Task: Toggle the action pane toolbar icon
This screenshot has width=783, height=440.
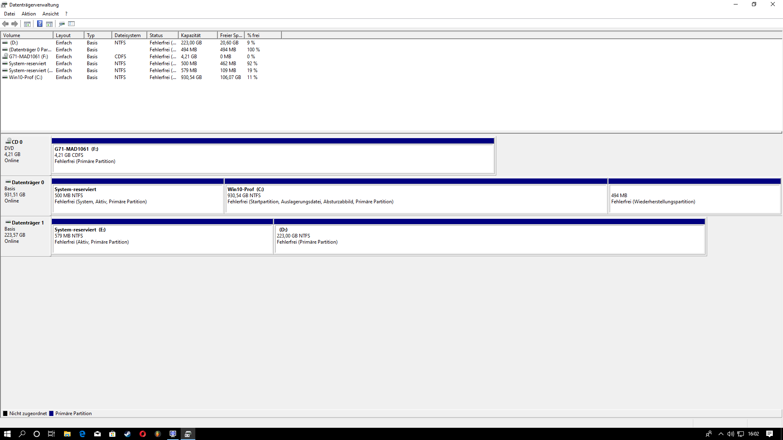Action: tap(49, 24)
